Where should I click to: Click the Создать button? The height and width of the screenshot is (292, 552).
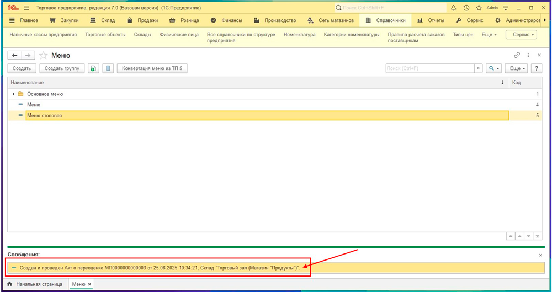pyautogui.click(x=22, y=68)
